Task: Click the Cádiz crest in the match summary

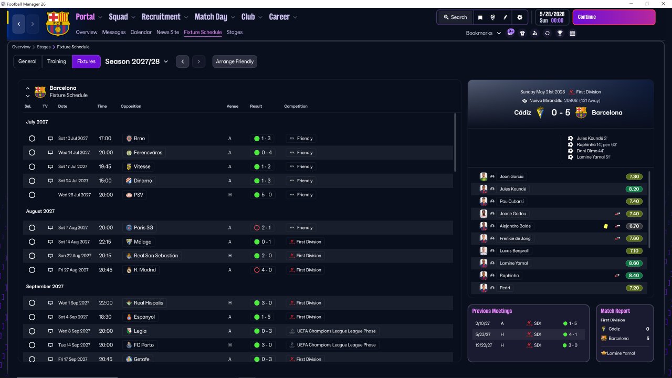Action: point(540,112)
